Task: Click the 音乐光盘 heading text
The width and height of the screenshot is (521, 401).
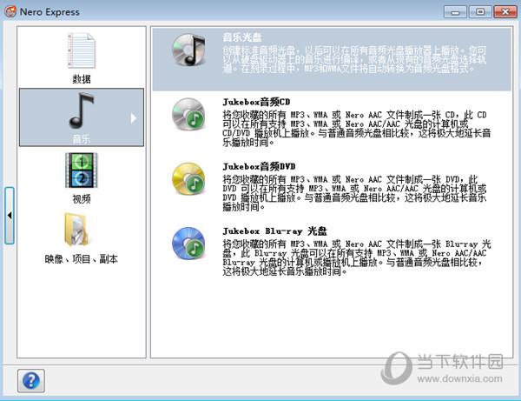Action: [x=242, y=38]
